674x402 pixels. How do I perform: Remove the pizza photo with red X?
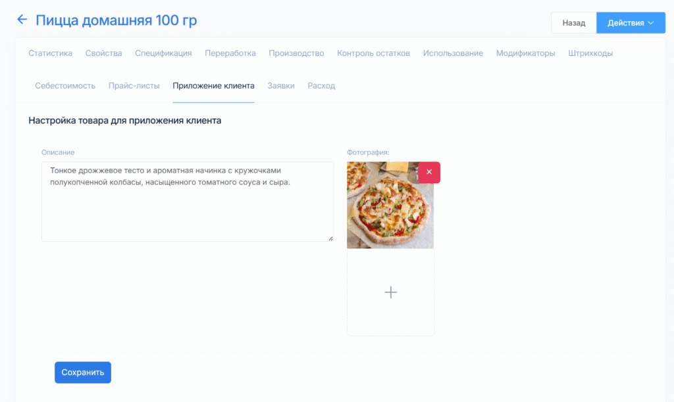point(428,172)
